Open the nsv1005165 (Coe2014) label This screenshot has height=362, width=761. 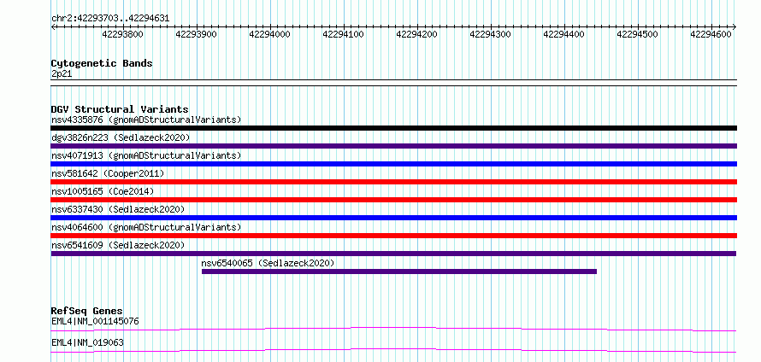click(103, 191)
